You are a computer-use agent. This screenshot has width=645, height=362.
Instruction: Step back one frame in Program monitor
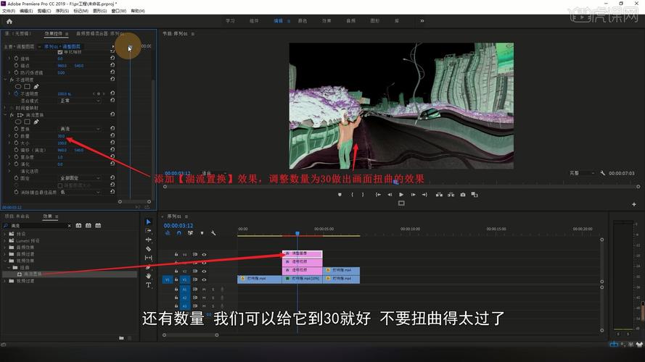tap(390, 195)
